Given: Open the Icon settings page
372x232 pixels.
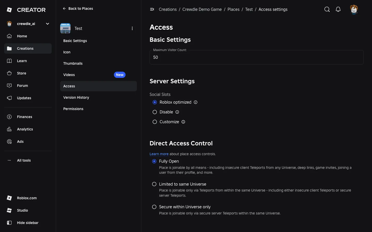Looking at the screenshot, I should tap(98, 52).
